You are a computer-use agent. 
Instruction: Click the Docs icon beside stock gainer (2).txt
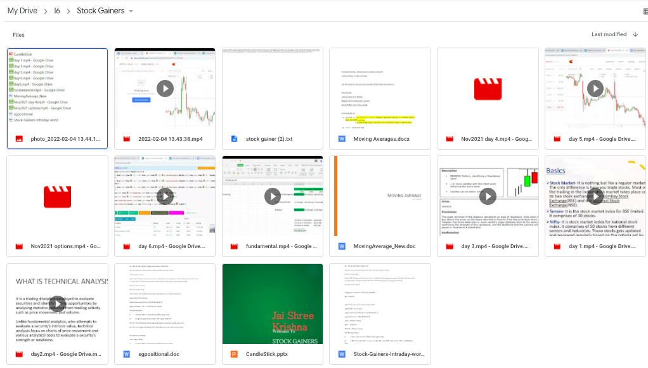(234, 139)
